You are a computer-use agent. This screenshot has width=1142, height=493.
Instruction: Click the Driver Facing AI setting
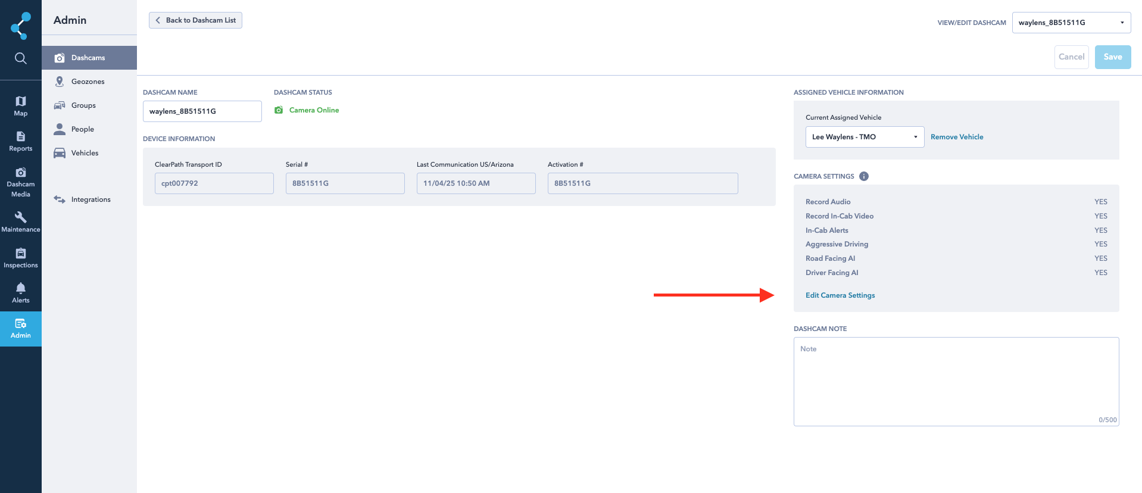point(956,273)
